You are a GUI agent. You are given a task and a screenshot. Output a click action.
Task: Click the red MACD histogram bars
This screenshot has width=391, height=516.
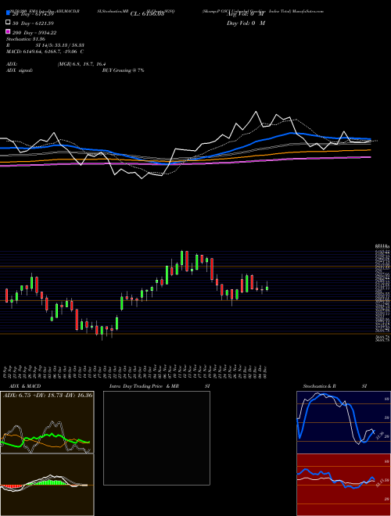point(11,486)
